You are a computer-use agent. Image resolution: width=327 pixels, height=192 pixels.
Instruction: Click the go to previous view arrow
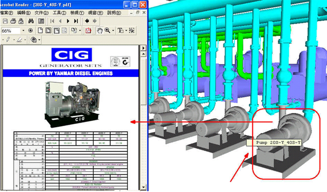87,21
